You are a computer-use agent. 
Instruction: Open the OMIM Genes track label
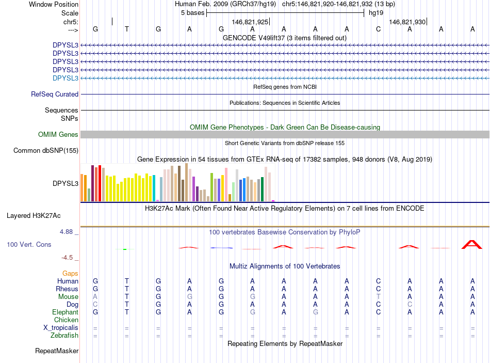58,135
